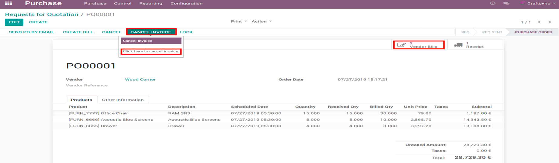This screenshot has height=163, width=559.
Task: Go to next record arrow
Action: (x=550, y=22)
